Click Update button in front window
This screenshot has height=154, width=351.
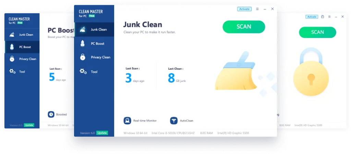[x=102, y=133]
